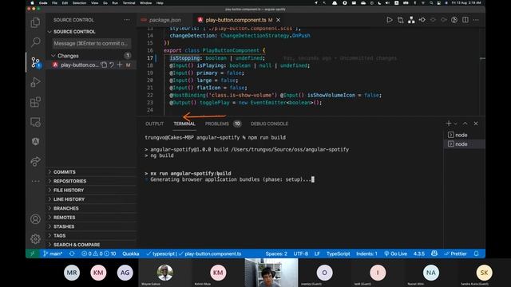Expand the Repositories section
Screen dimensions: 511x287
pyautogui.click(x=69, y=181)
